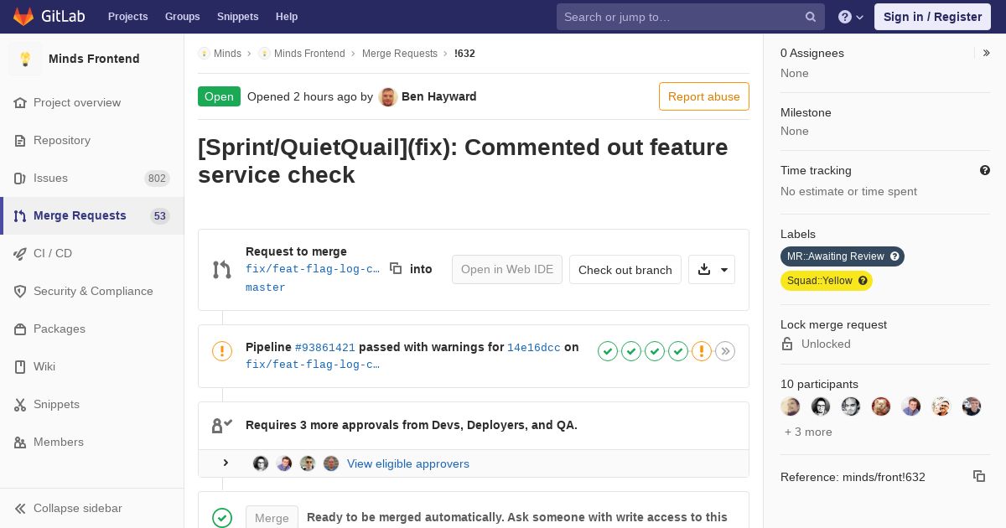Open the CI / CD sidebar section
Screen dimensions: 1006x528
tap(53, 253)
